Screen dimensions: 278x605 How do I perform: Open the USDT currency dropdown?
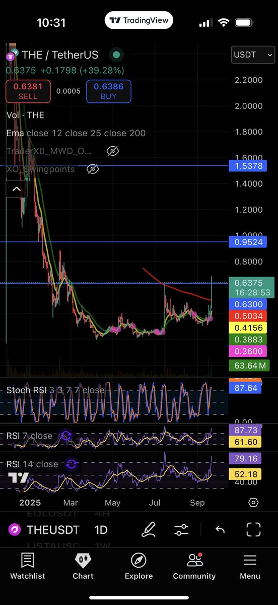(253, 55)
